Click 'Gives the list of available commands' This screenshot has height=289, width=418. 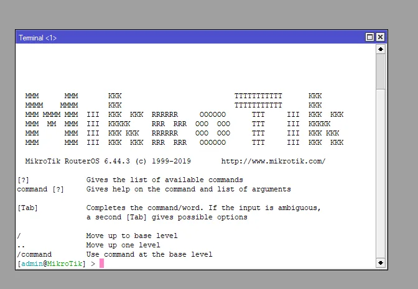click(x=164, y=180)
